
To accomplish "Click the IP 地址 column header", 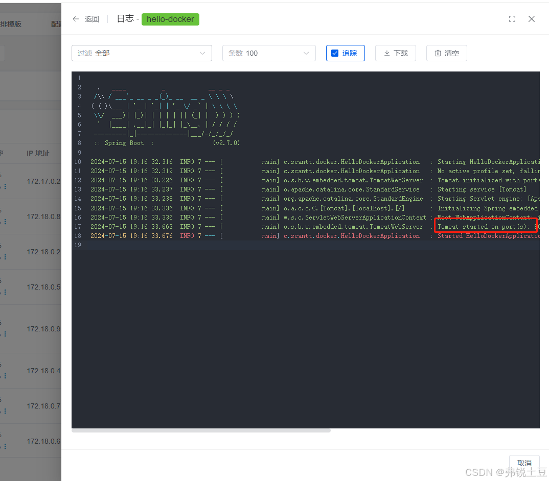I will (x=38, y=153).
